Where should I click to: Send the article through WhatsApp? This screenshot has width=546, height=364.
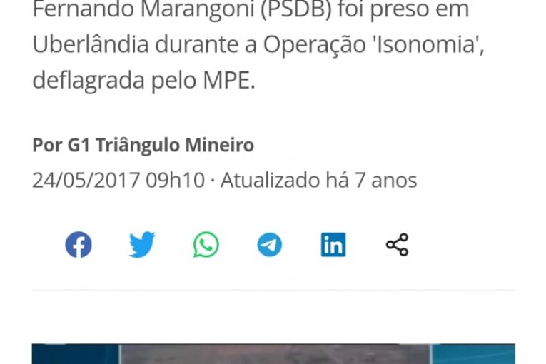pos(206,245)
